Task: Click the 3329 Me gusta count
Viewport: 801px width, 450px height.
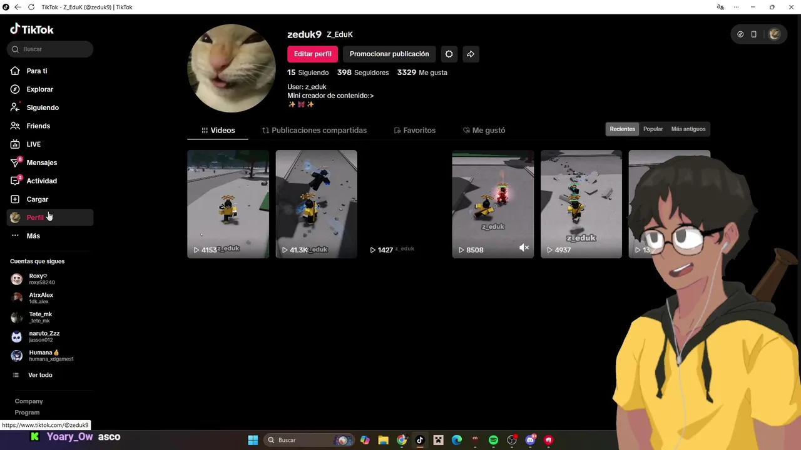Action: tap(422, 72)
